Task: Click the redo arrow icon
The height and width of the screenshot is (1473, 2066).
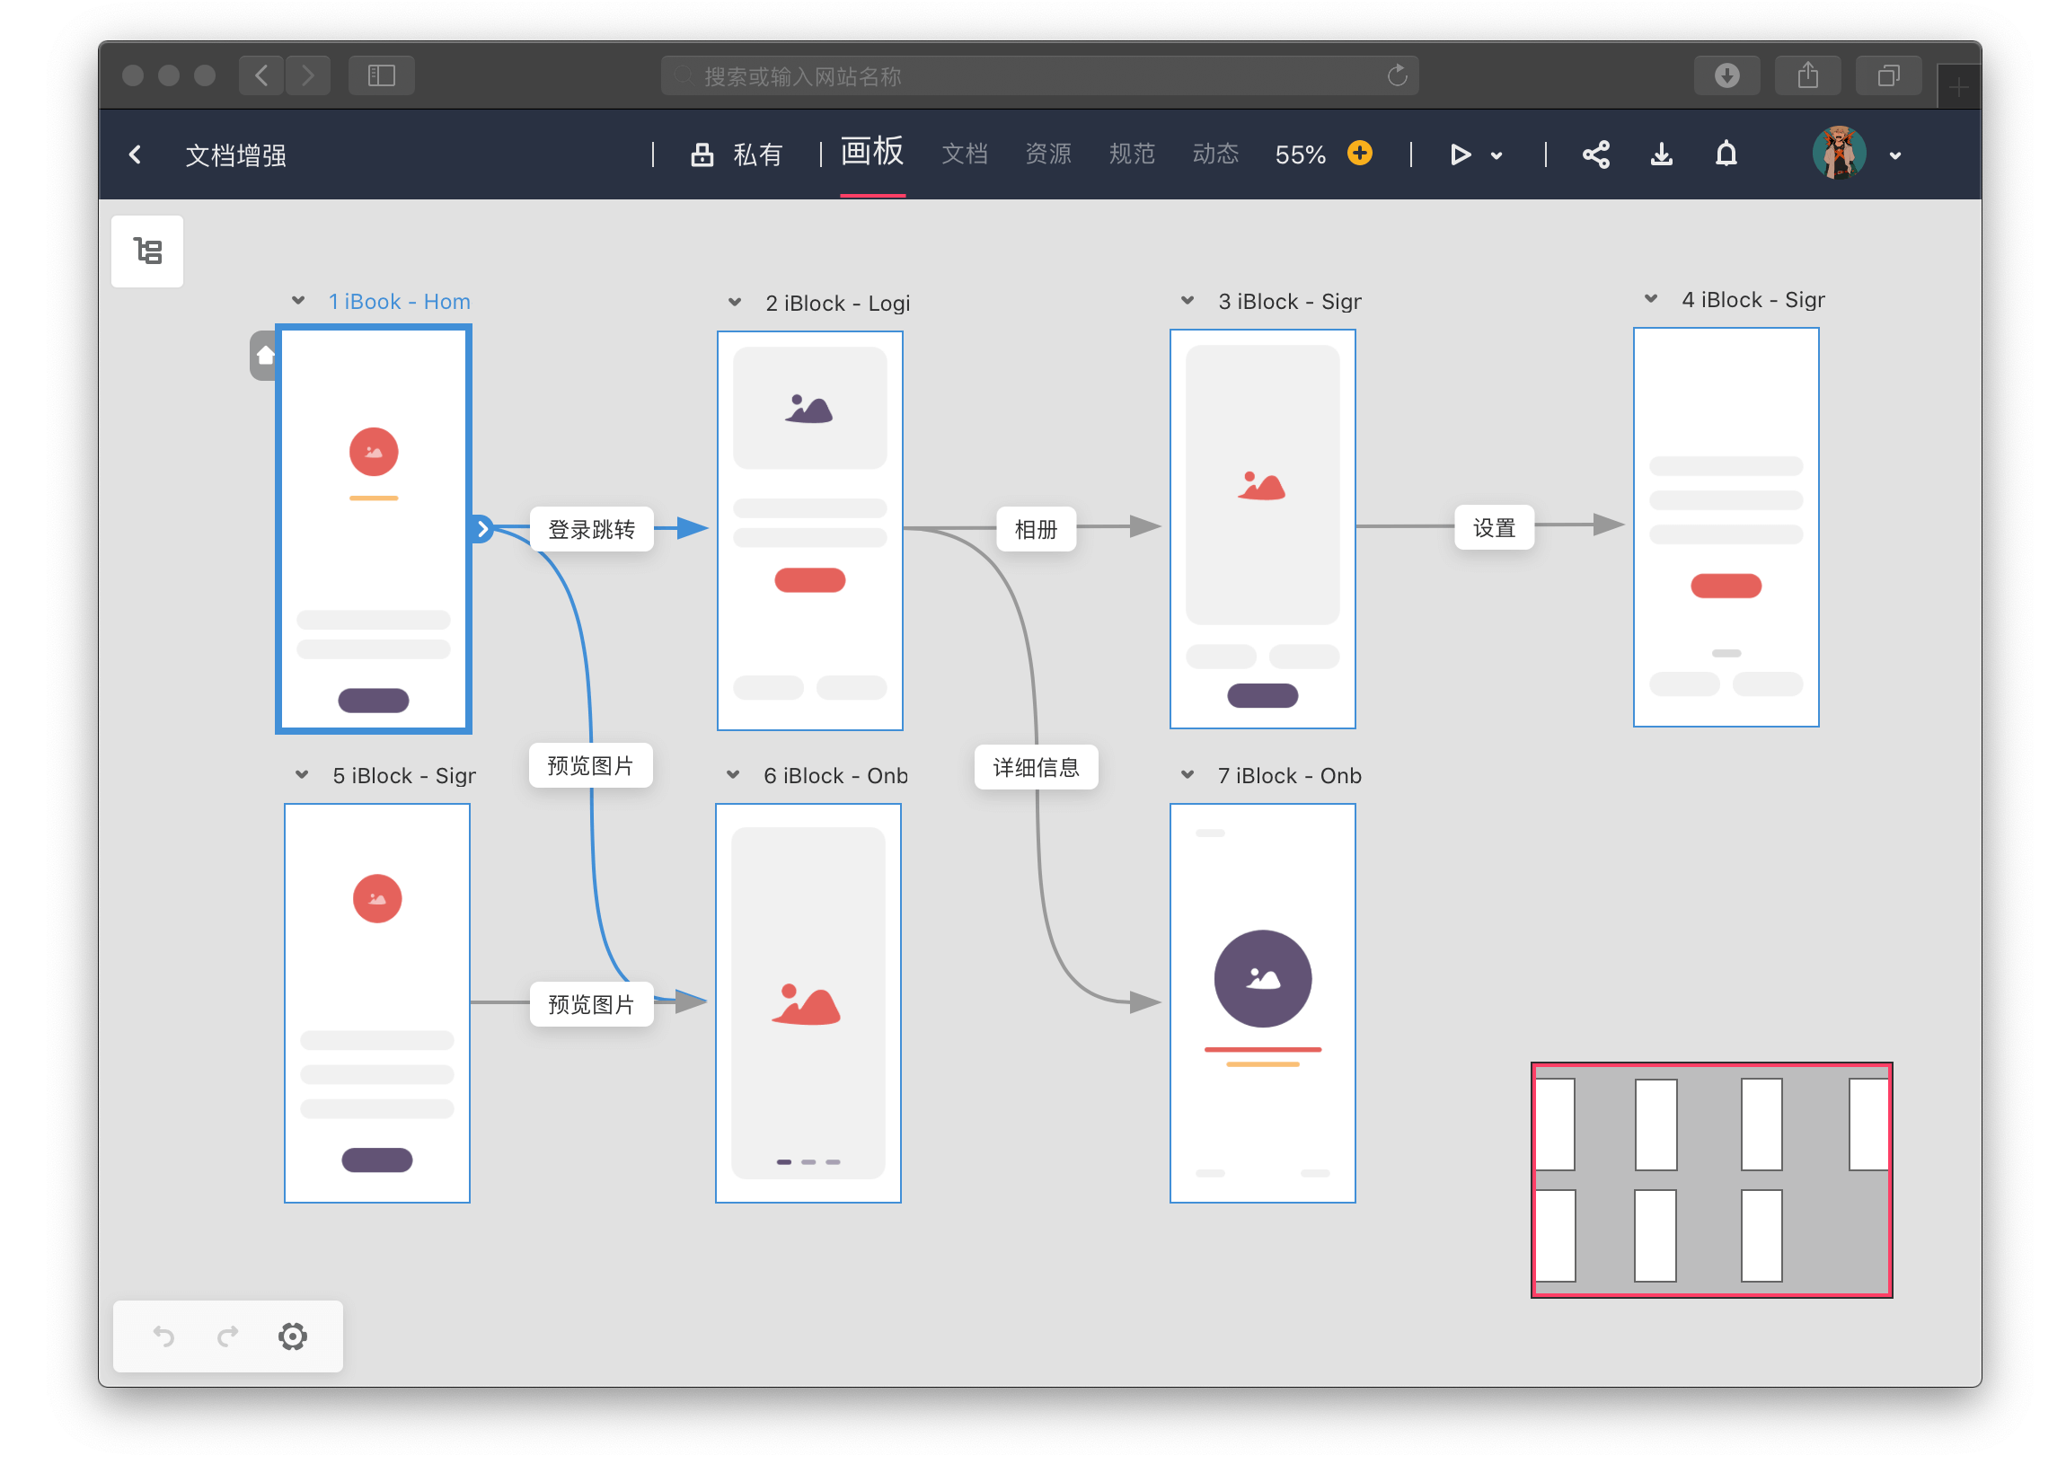Action: [x=227, y=1336]
